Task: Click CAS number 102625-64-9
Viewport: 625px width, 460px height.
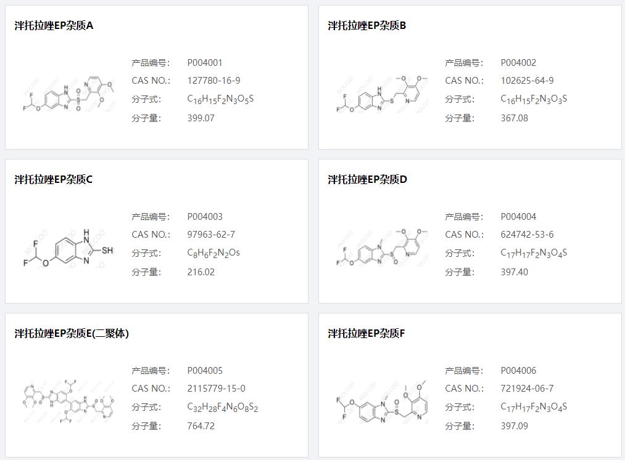Action: [527, 81]
